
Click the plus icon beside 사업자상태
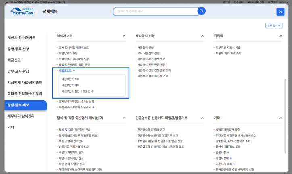230,159
